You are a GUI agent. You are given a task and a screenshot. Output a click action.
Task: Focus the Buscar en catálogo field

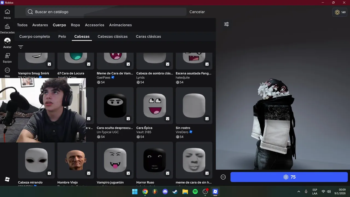coord(106,12)
